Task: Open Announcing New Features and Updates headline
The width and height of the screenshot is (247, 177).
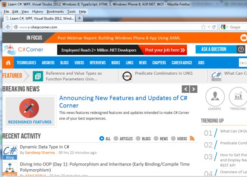Action: click(123, 101)
